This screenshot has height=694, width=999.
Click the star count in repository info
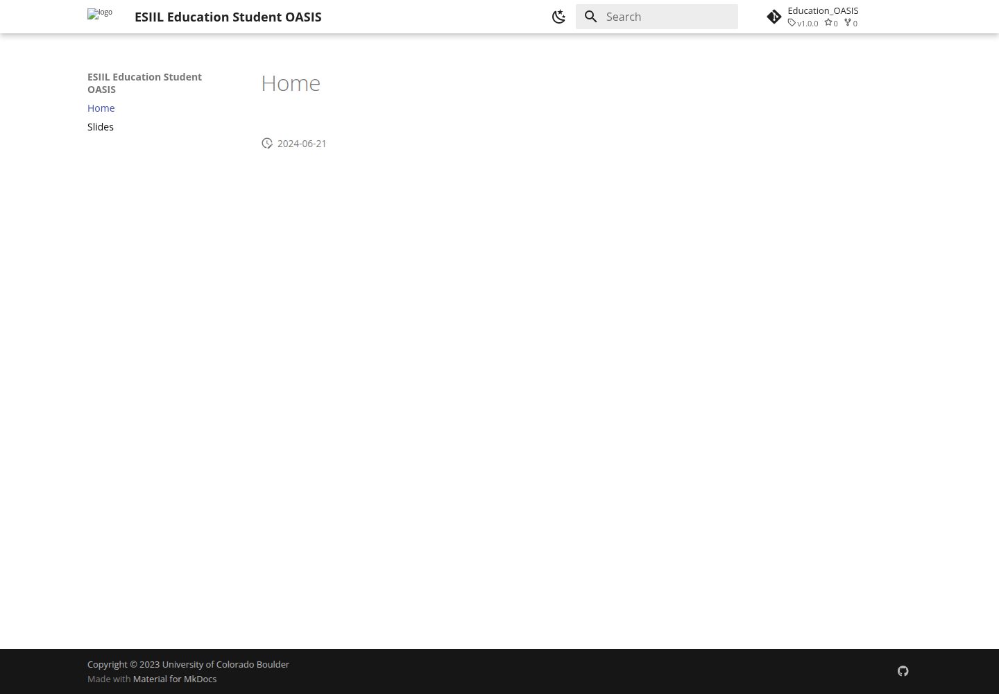(x=831, y=24)
